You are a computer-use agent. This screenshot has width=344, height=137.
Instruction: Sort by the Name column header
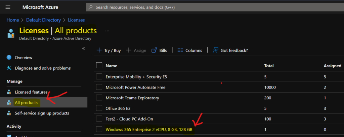[x=112, y=66]
